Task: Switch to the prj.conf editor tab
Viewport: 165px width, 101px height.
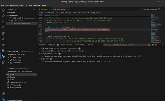Action: click(43, 9)
